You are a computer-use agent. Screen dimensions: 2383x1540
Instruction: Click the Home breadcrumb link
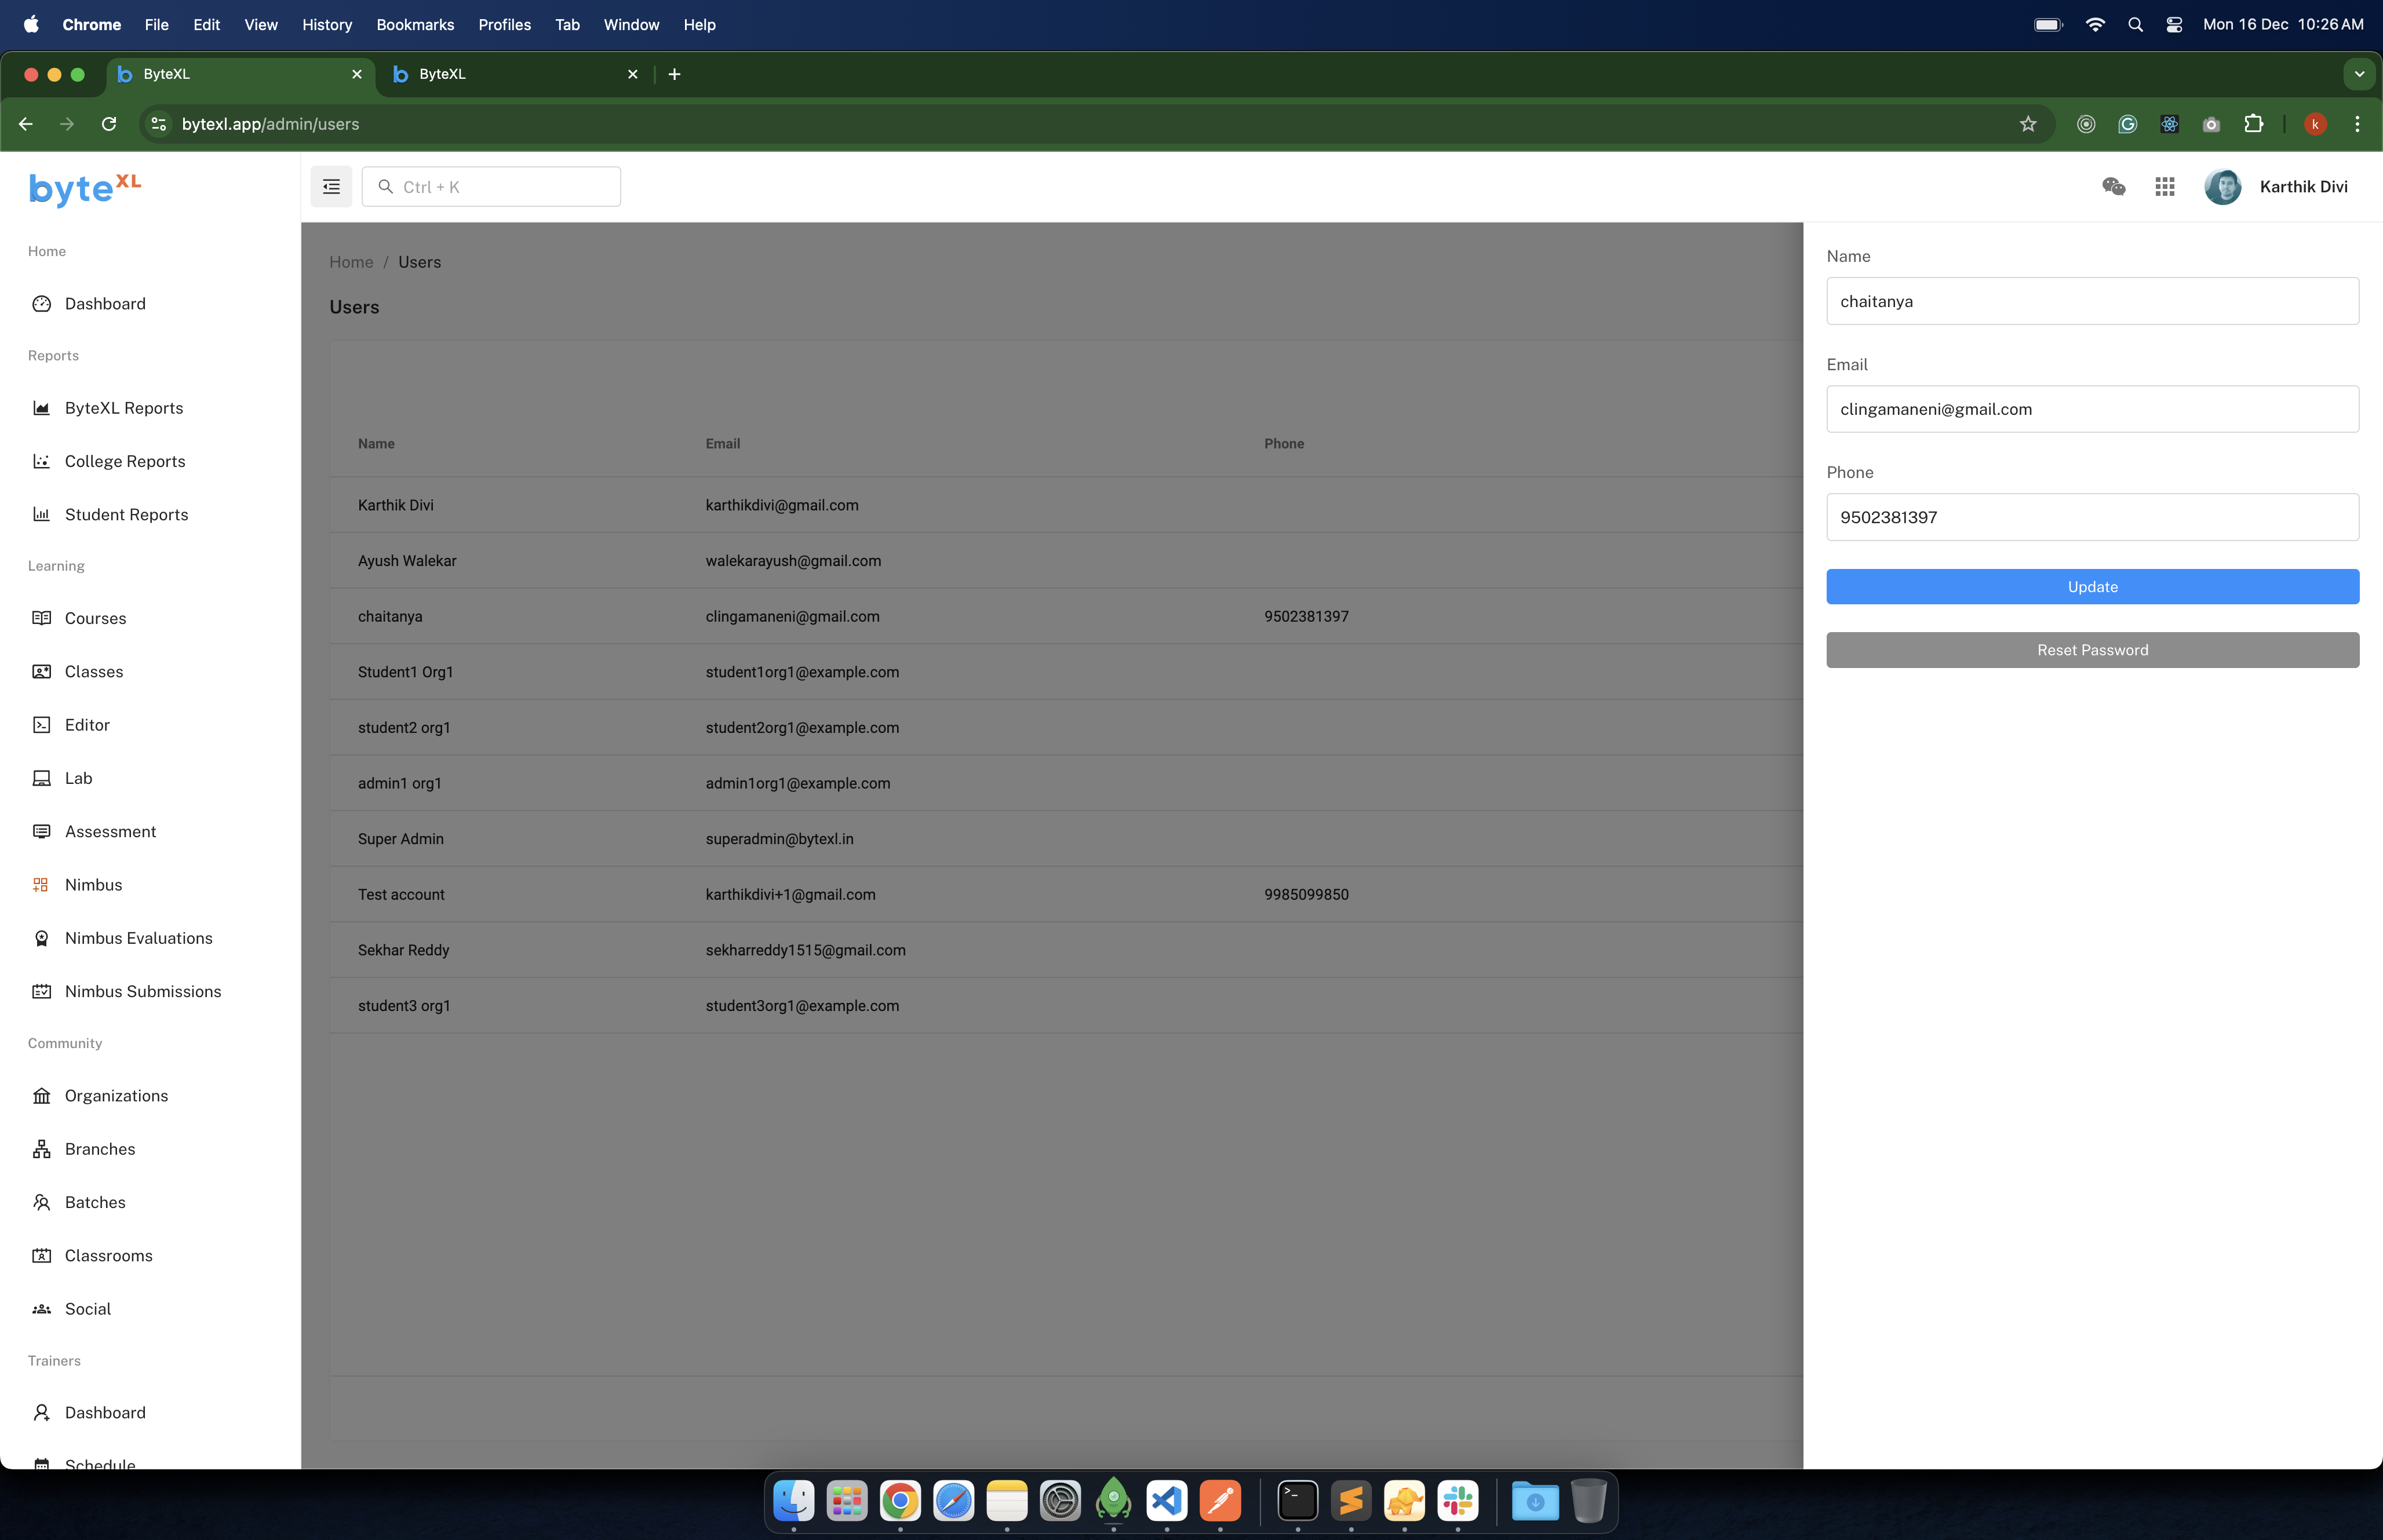pos(351,262)
